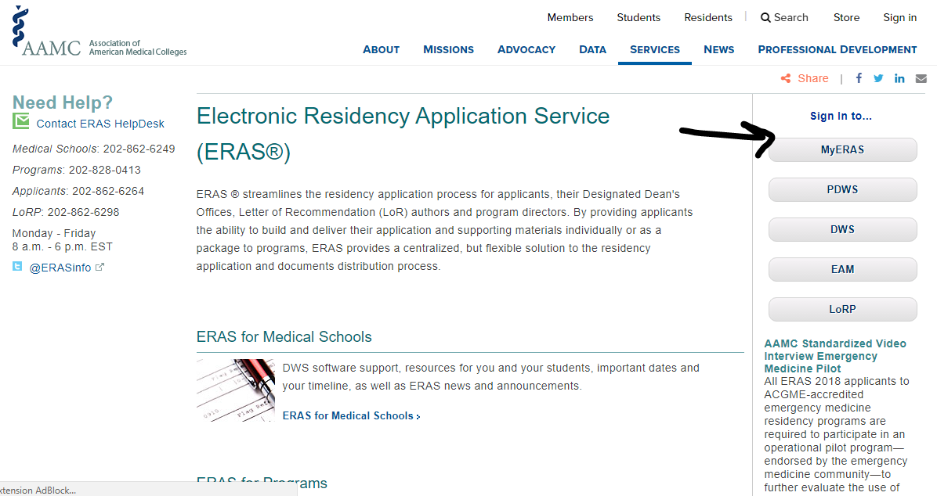
Task: Click the ERAS for Medical Schools thumbnail image
Action: (x=235, y=390)
